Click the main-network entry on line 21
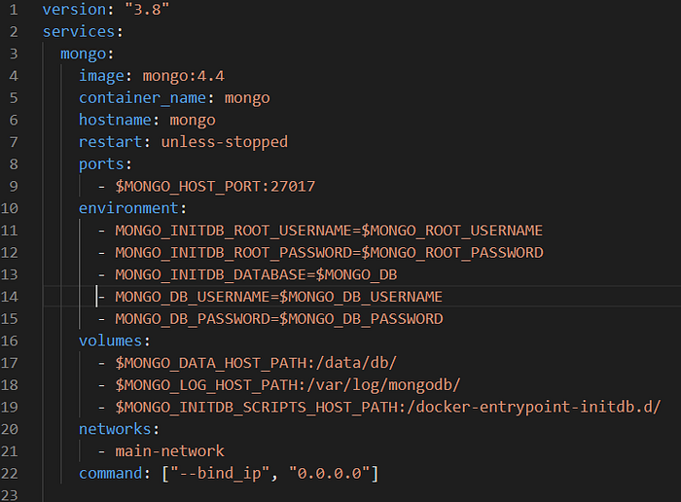Screen dimensions: 681x502 point(169,451)
